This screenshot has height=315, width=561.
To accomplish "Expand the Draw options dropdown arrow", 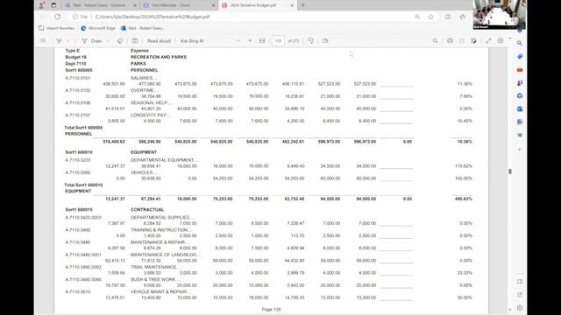I will coord(108,41).
